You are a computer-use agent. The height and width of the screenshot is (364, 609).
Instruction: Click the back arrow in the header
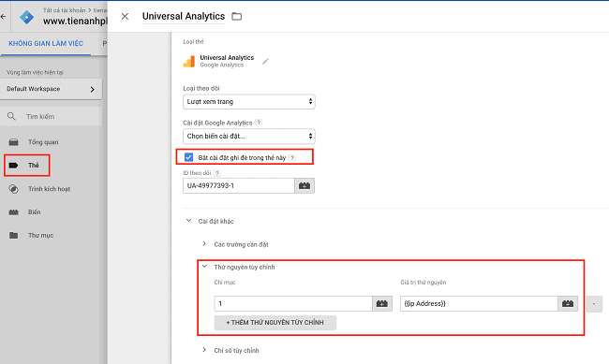[4, 16]
